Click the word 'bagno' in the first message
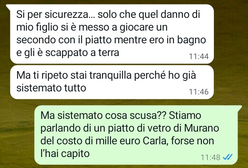Viewport: 248px width, 168px height. tap(192, 40)
